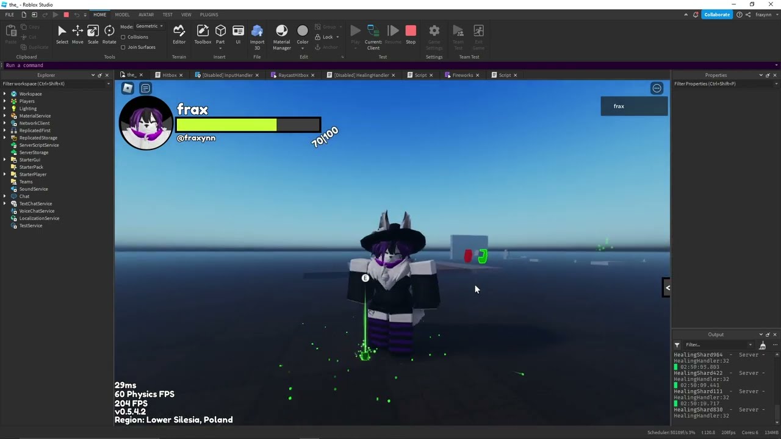Open the Mode Geometric dropdown
The width and height of the screenshot is (781, 439).
(x=149, y=26)
